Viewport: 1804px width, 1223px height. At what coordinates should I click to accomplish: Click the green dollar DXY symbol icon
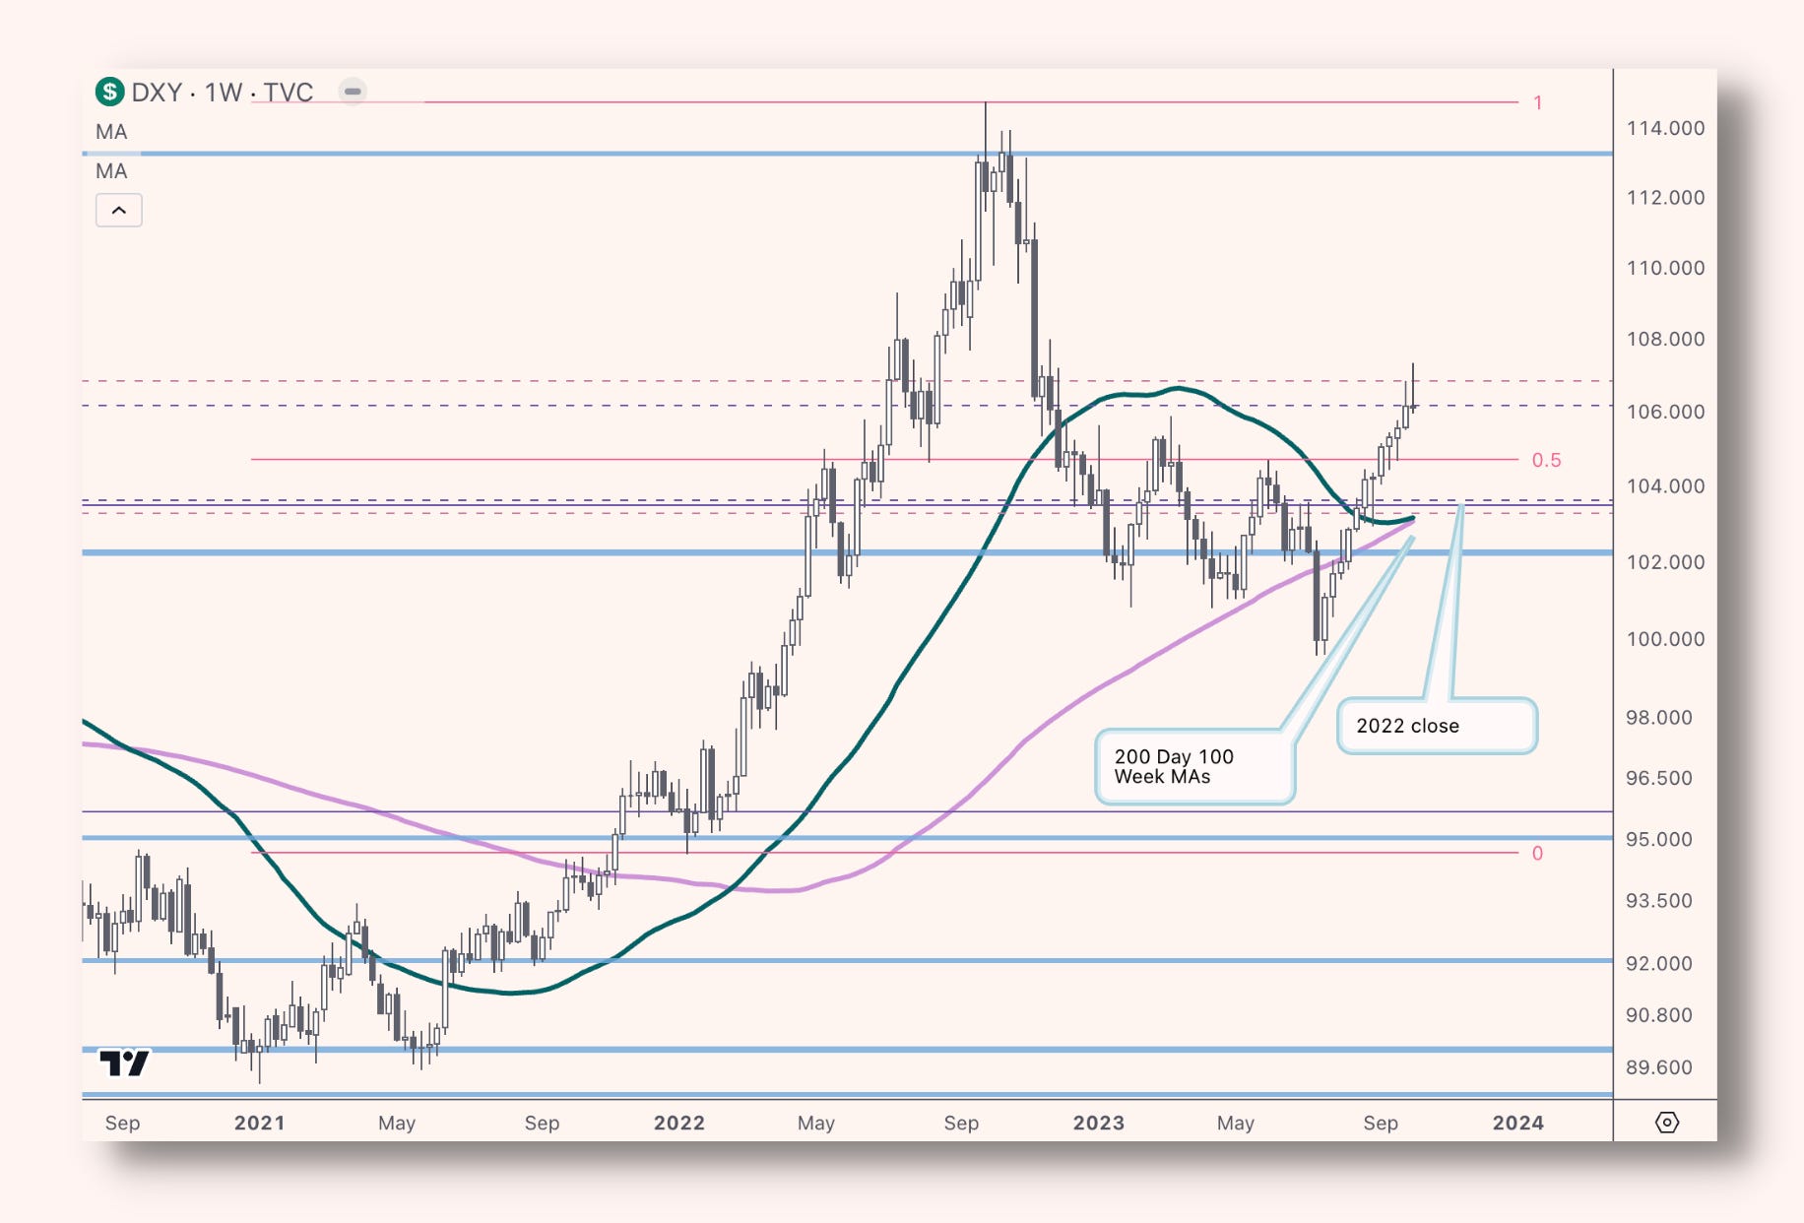(x=109, y=92)
